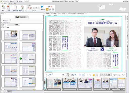
Task: Click the display magnification slider handle
Action: point(10,20)
